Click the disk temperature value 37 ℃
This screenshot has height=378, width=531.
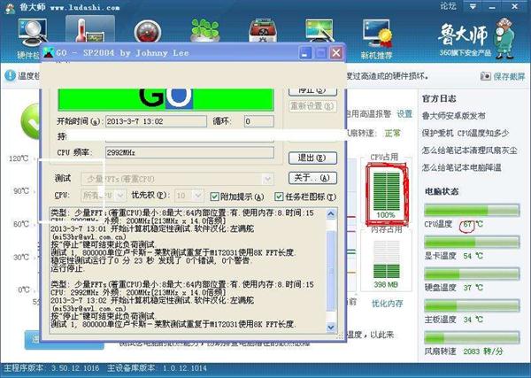coord(473,288)
